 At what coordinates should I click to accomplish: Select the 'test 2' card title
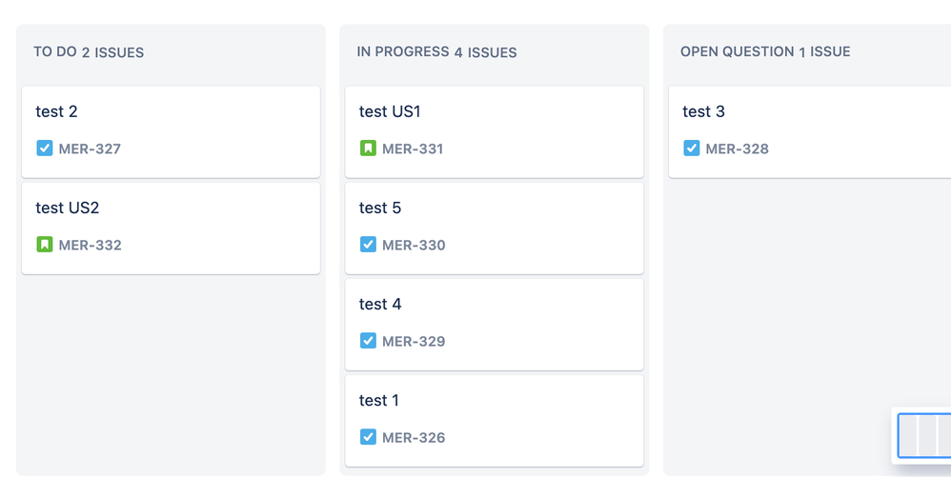(x=57, y=112)
